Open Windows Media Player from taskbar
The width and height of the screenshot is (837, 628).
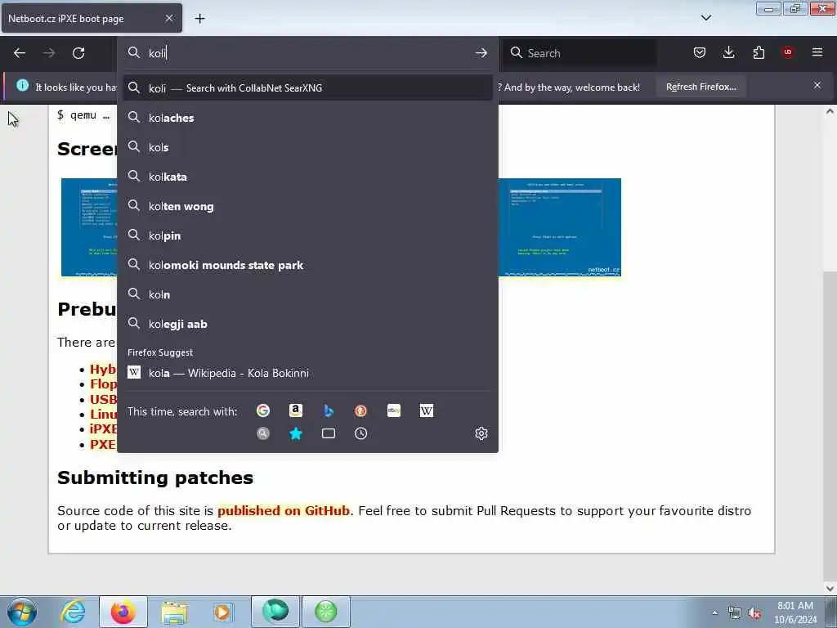click(222, 612)
